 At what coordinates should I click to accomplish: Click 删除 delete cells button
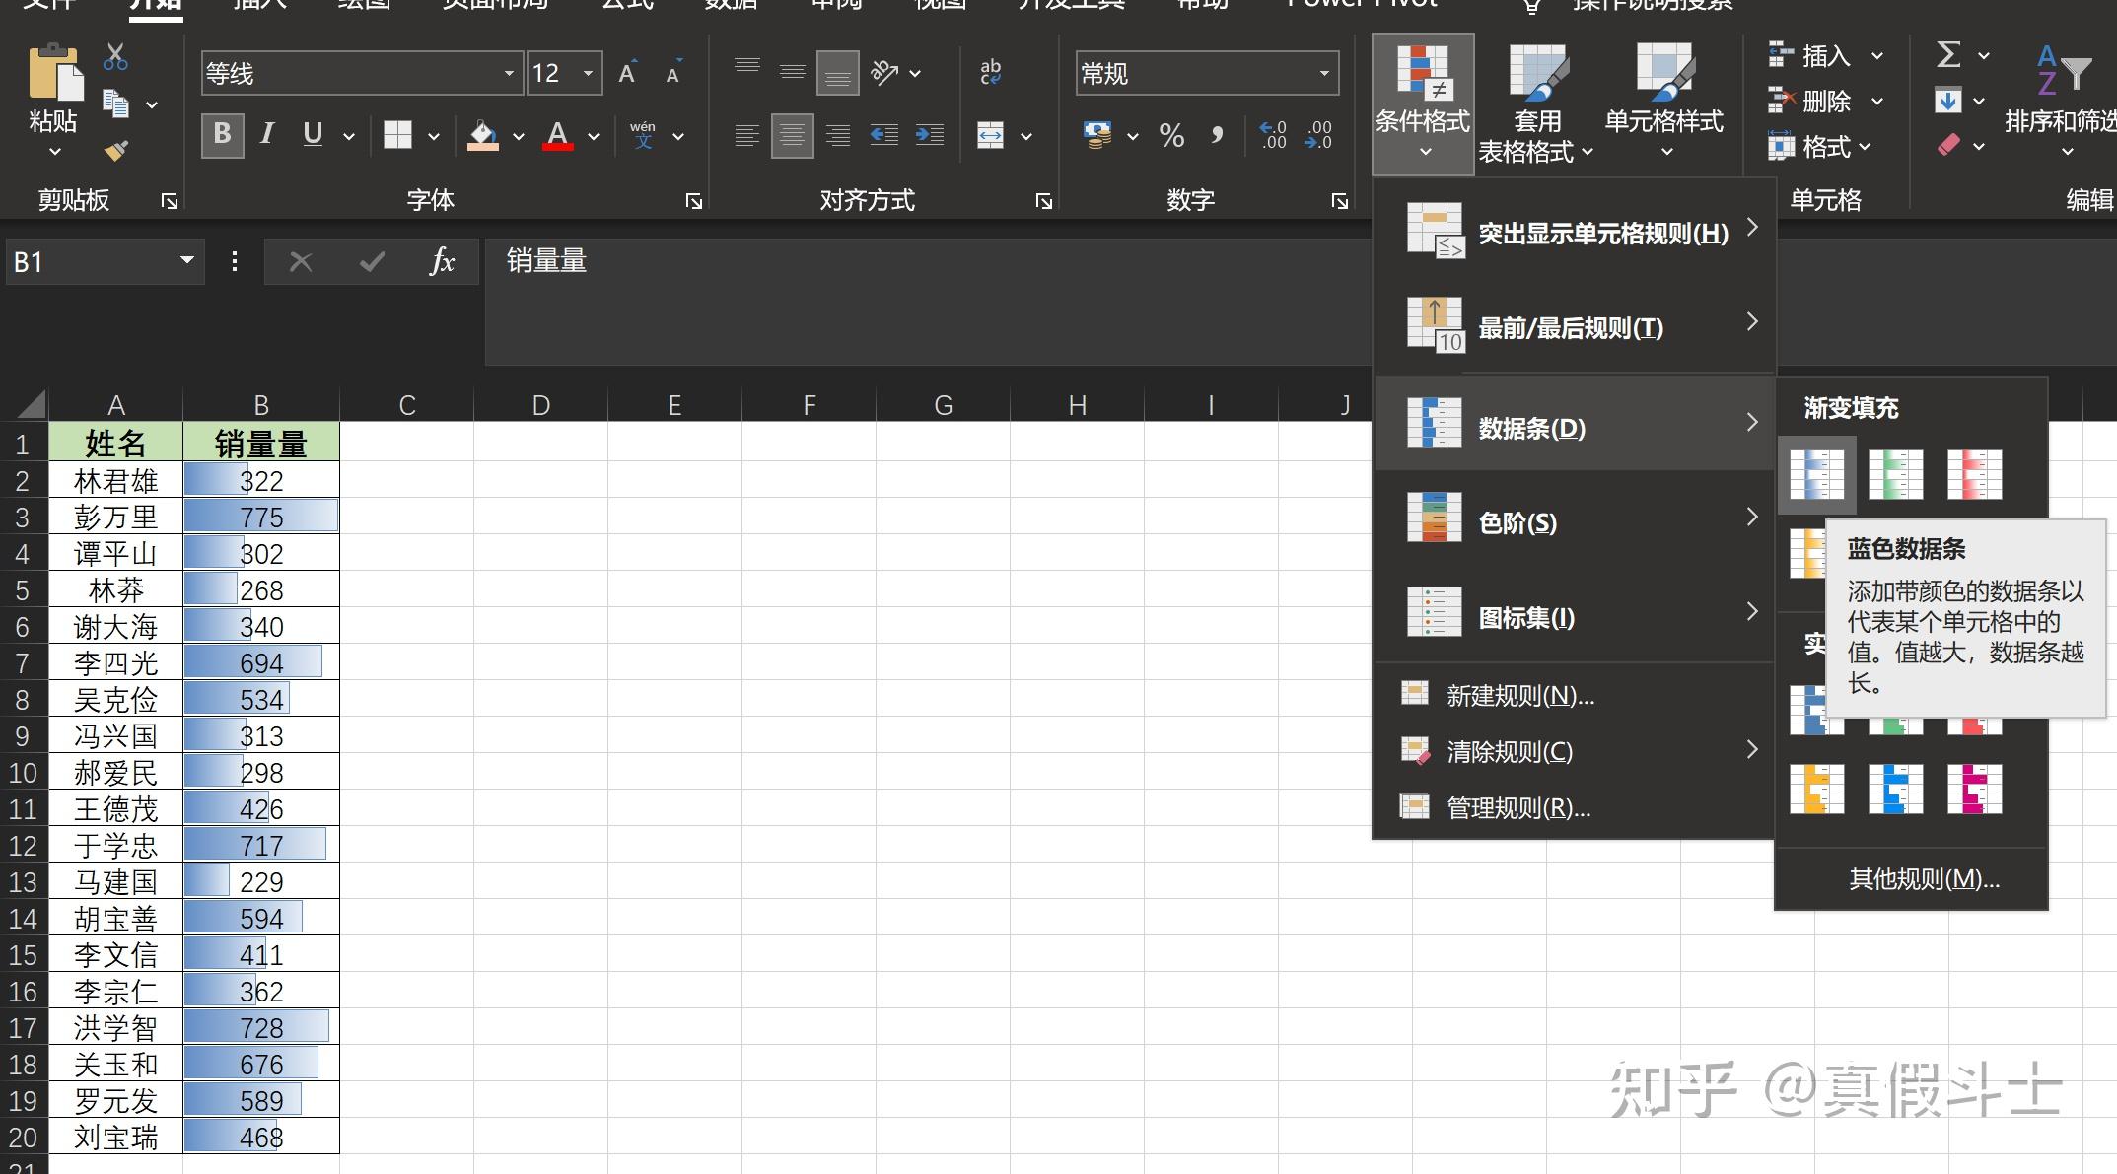click(1827, 102)
